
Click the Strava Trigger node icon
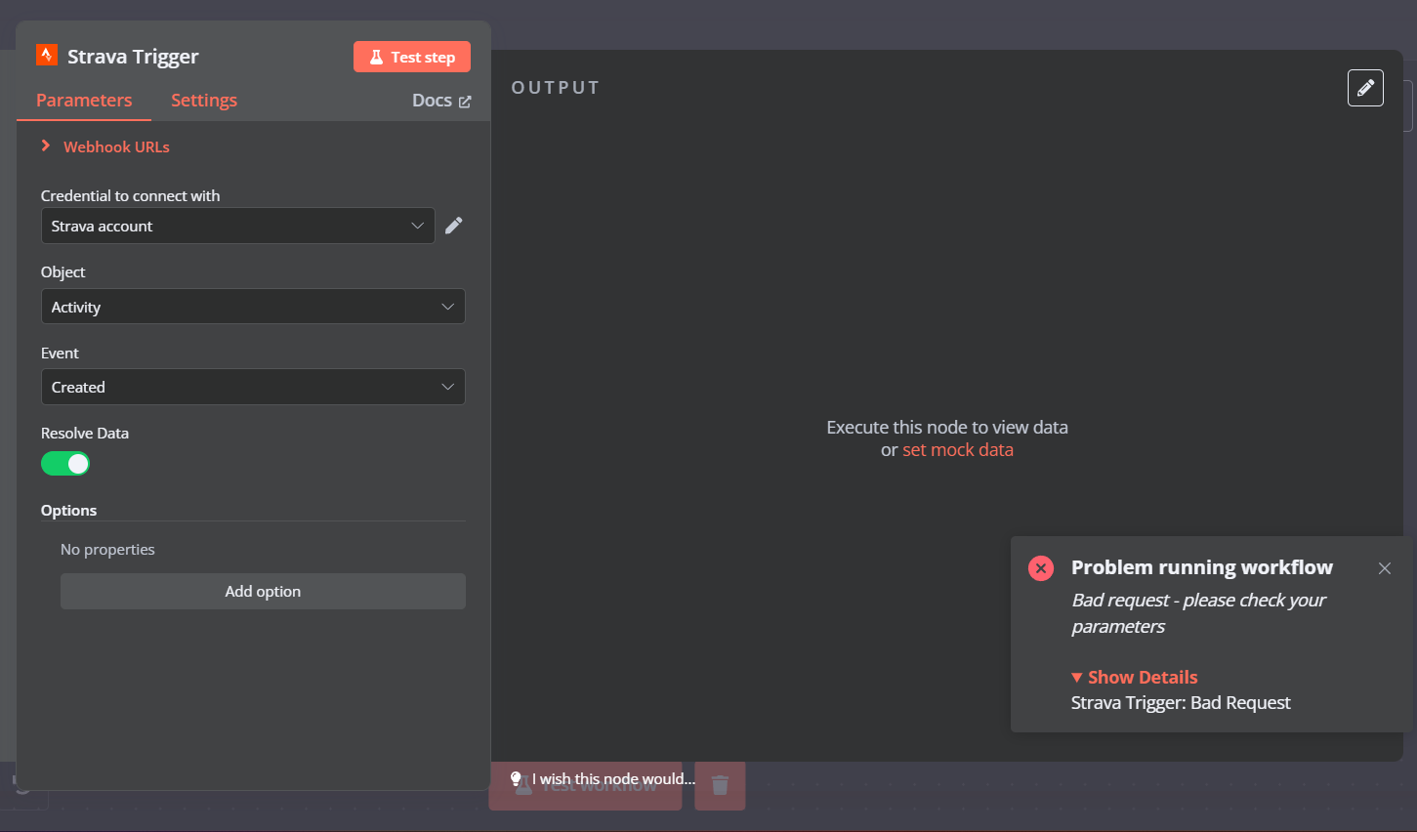click(x=46, y=56)
